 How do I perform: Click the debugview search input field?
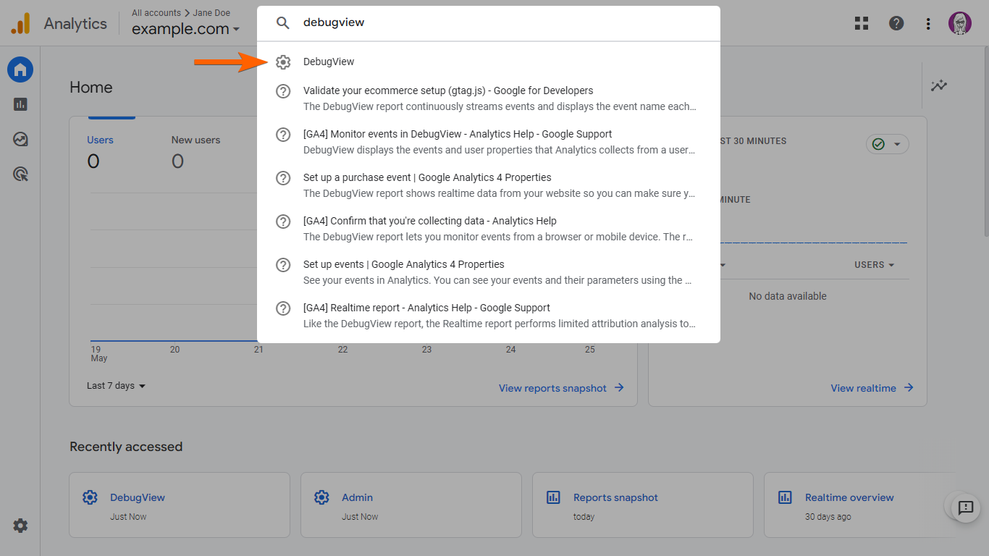(x=500, y=22)
